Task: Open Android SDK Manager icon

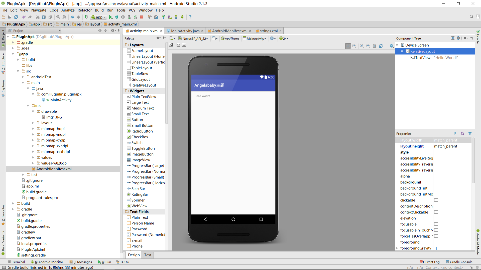Action: 176,17
